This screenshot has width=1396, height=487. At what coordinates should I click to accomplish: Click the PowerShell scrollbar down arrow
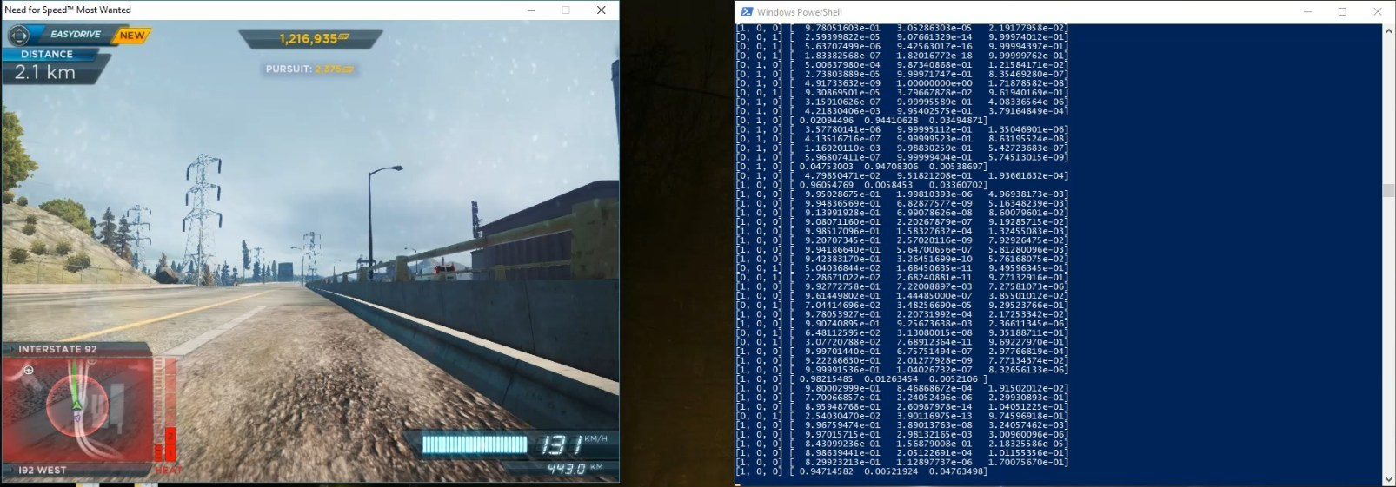click(1389, 478)
